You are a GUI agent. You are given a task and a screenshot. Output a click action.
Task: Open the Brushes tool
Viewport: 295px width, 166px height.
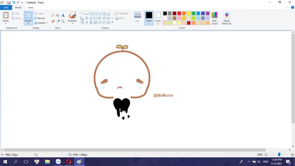[x=72, y=16]
